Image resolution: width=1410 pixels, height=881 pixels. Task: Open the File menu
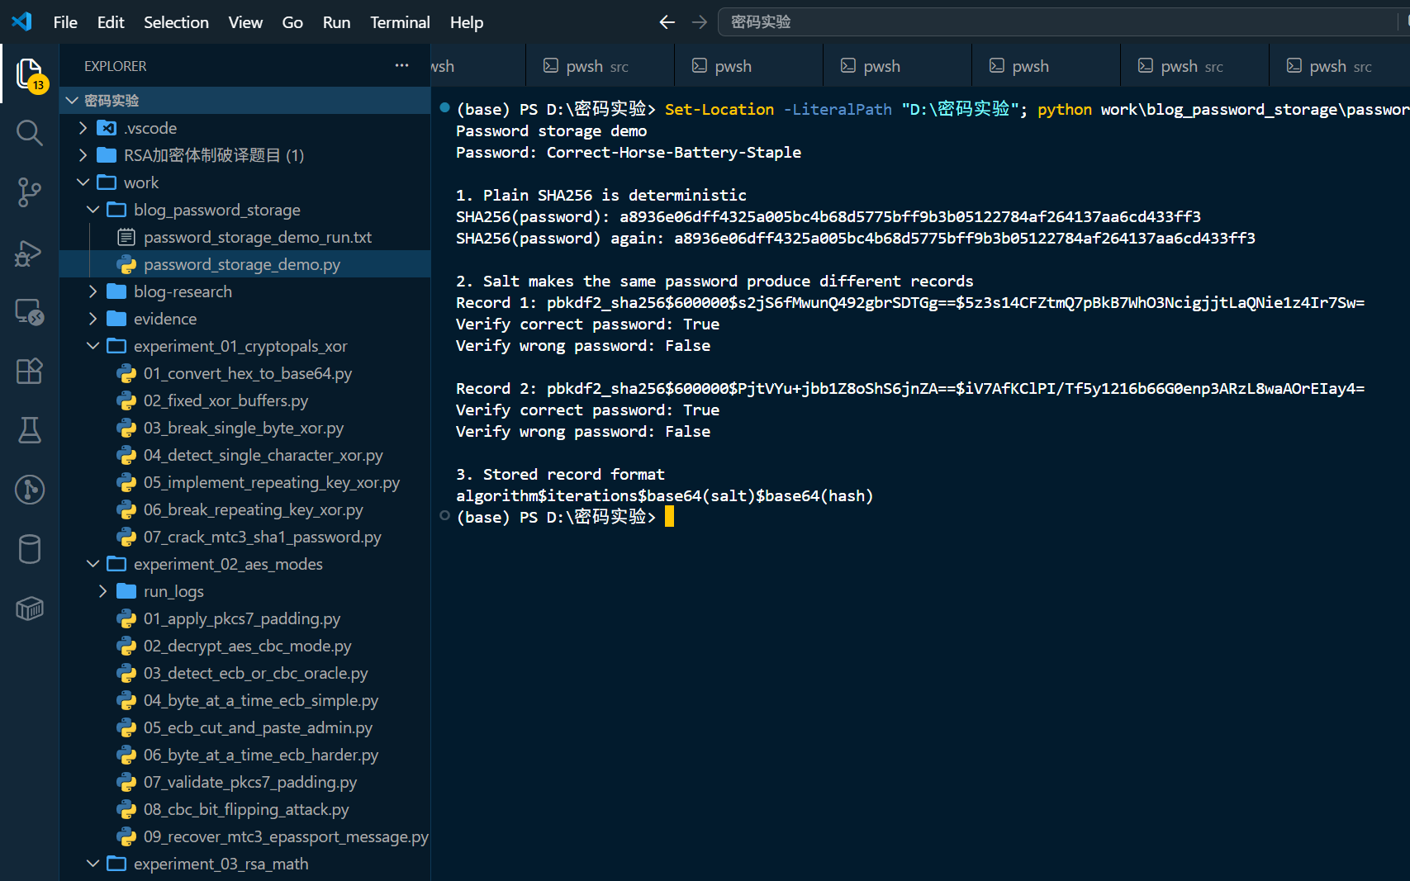65,22
